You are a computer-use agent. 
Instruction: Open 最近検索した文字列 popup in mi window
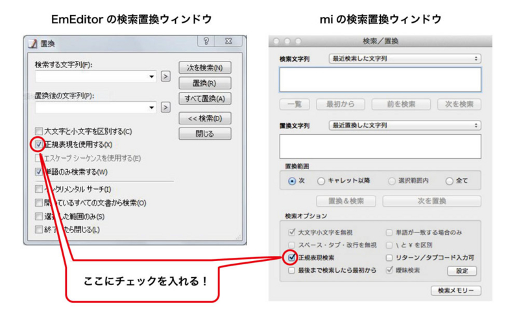[405, 58]
